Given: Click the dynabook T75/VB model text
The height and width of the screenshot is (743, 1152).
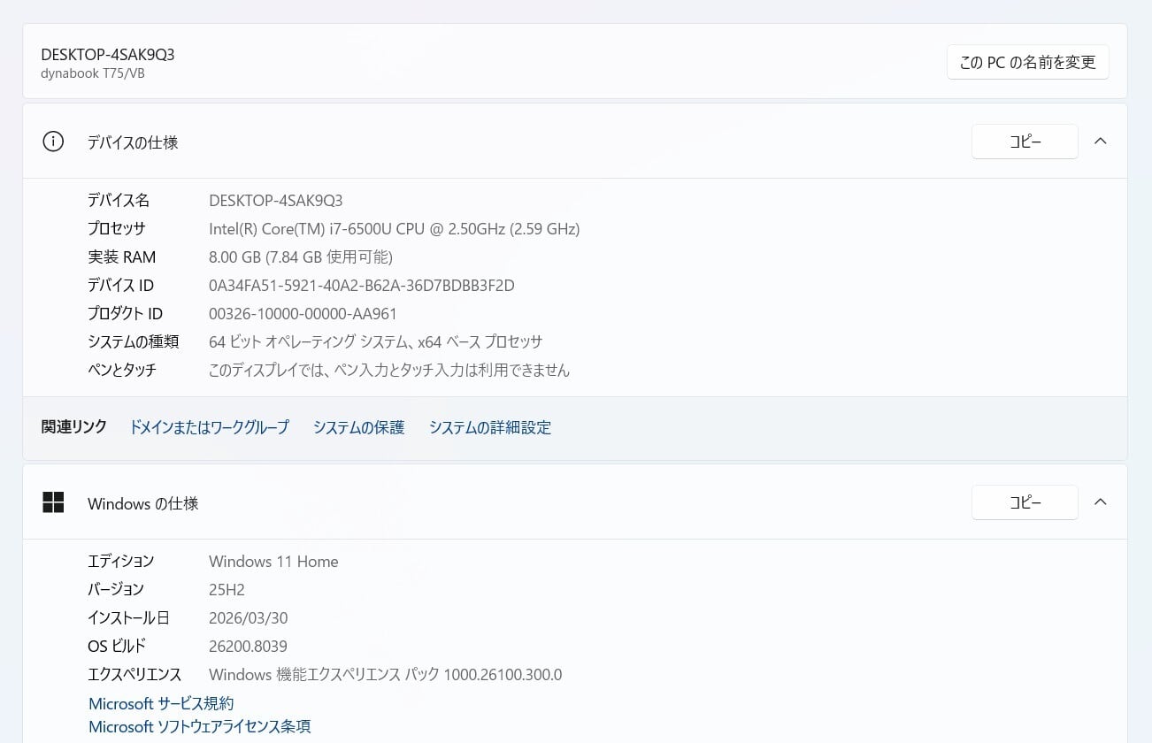Looking at the screenshot, I should pos(93,73).
